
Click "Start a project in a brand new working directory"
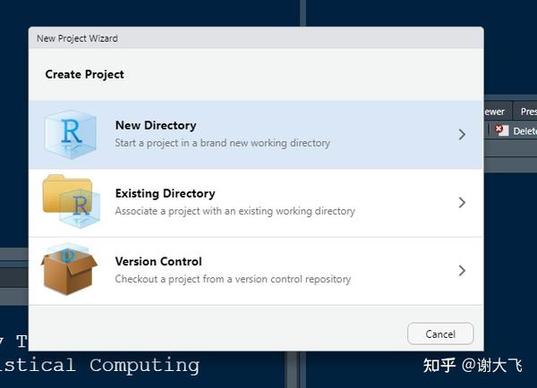click(222, 143)
